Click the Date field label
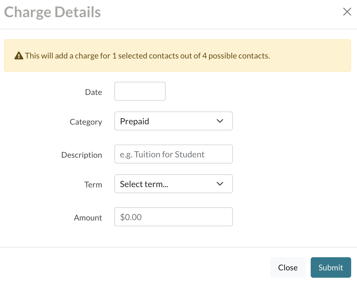The width and height of the screenshot is (357, 286). (94, 92)
